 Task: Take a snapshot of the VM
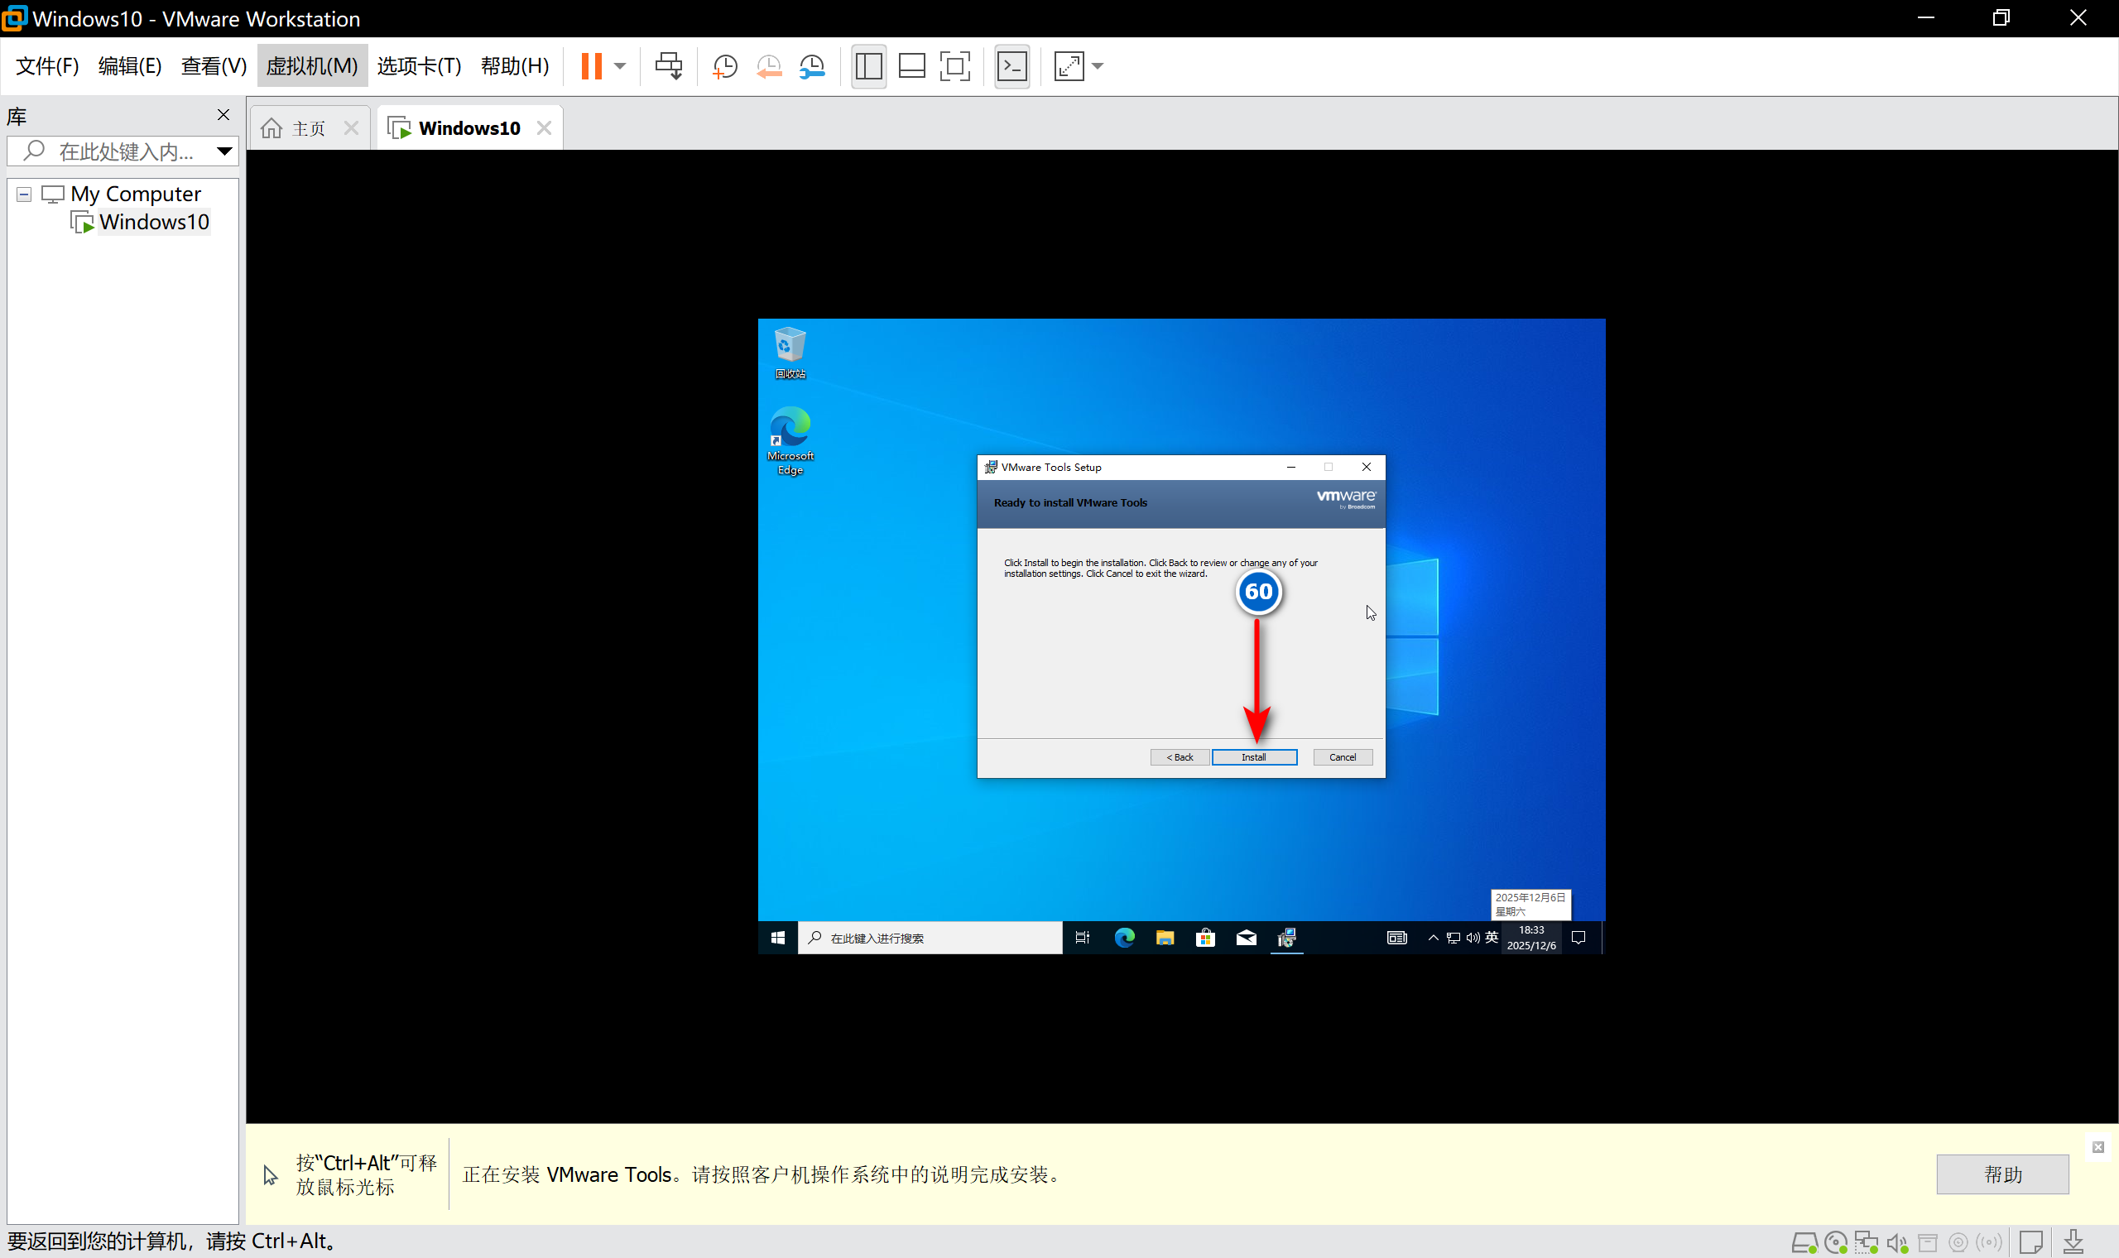(725, 66)
